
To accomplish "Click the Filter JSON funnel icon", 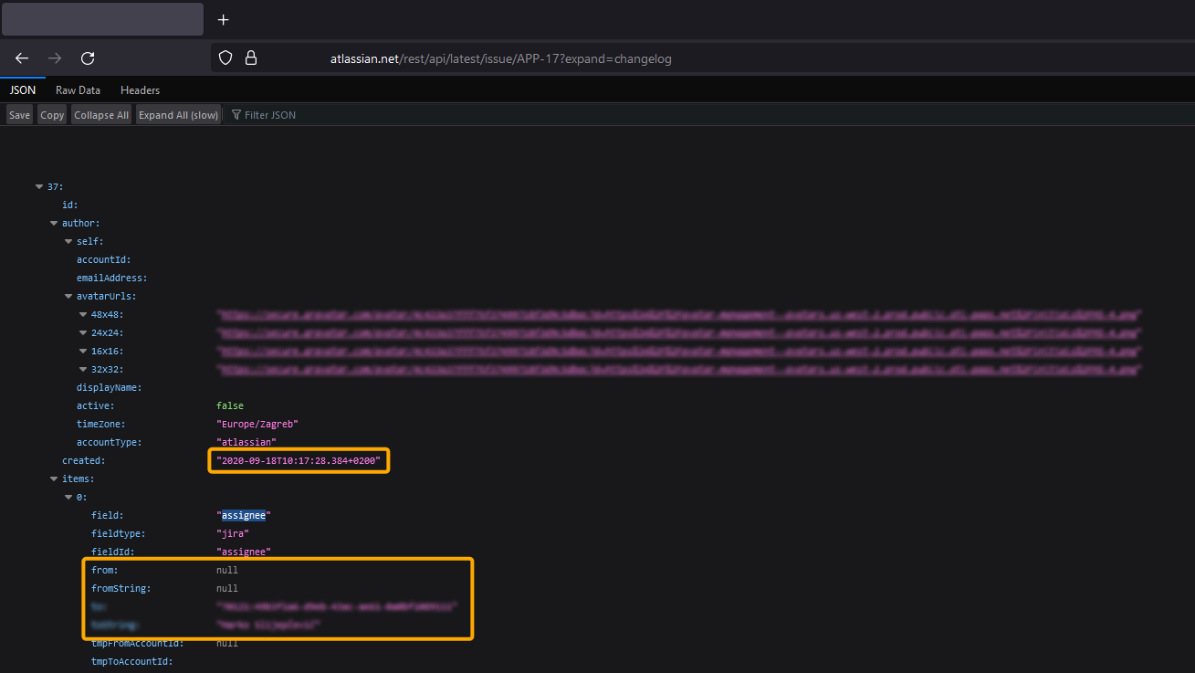I will coord(236,114).
